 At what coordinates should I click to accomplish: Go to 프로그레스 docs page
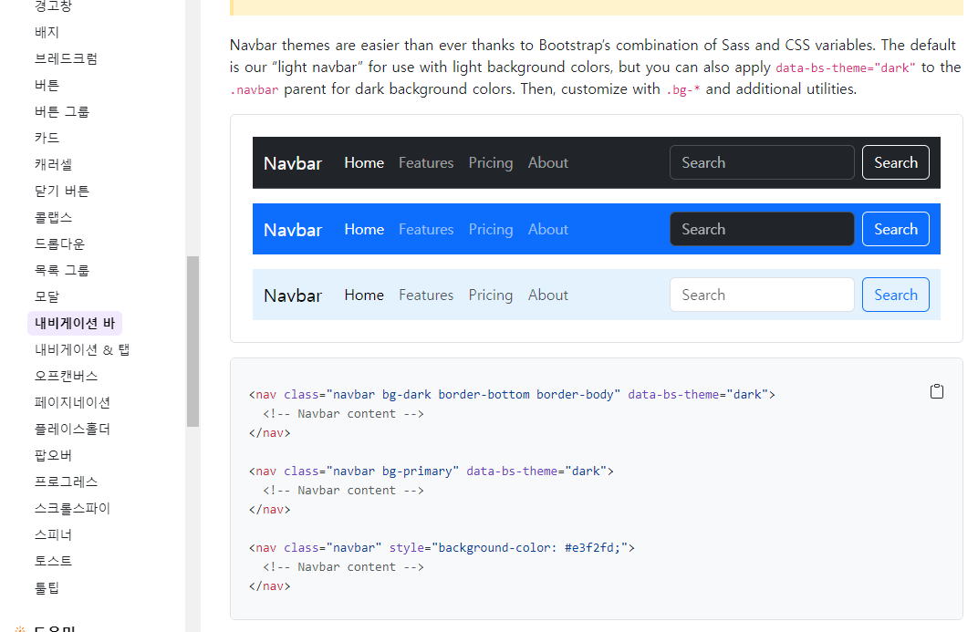click(x=66, y=482)
